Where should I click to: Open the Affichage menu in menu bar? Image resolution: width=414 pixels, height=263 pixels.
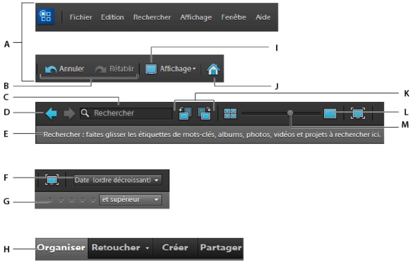coord(196,17)
